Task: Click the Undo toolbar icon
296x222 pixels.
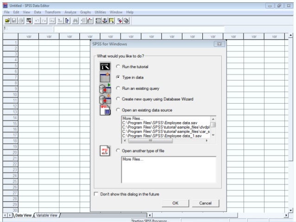Action: click(x=37, y=20)
